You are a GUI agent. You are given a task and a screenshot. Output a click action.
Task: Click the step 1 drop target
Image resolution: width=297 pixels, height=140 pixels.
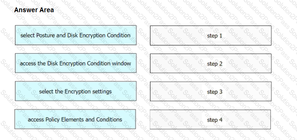(211, 36)
